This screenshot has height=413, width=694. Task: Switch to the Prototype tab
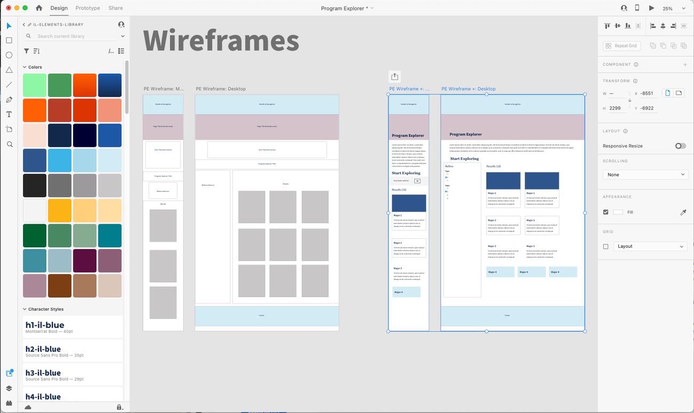pyautogui.click(x=88, y=8)
